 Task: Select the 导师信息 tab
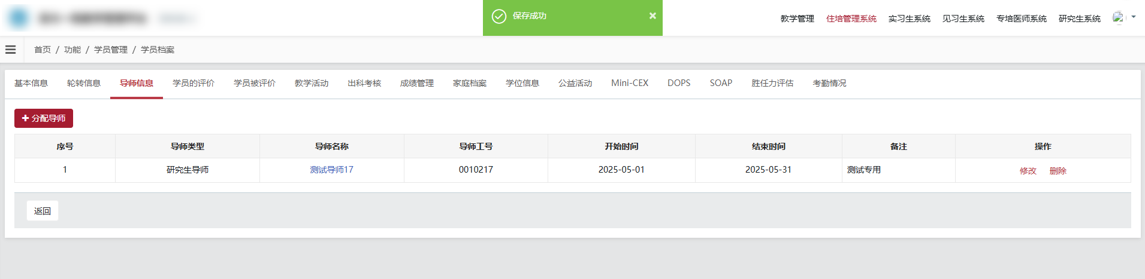coord(137,83)
